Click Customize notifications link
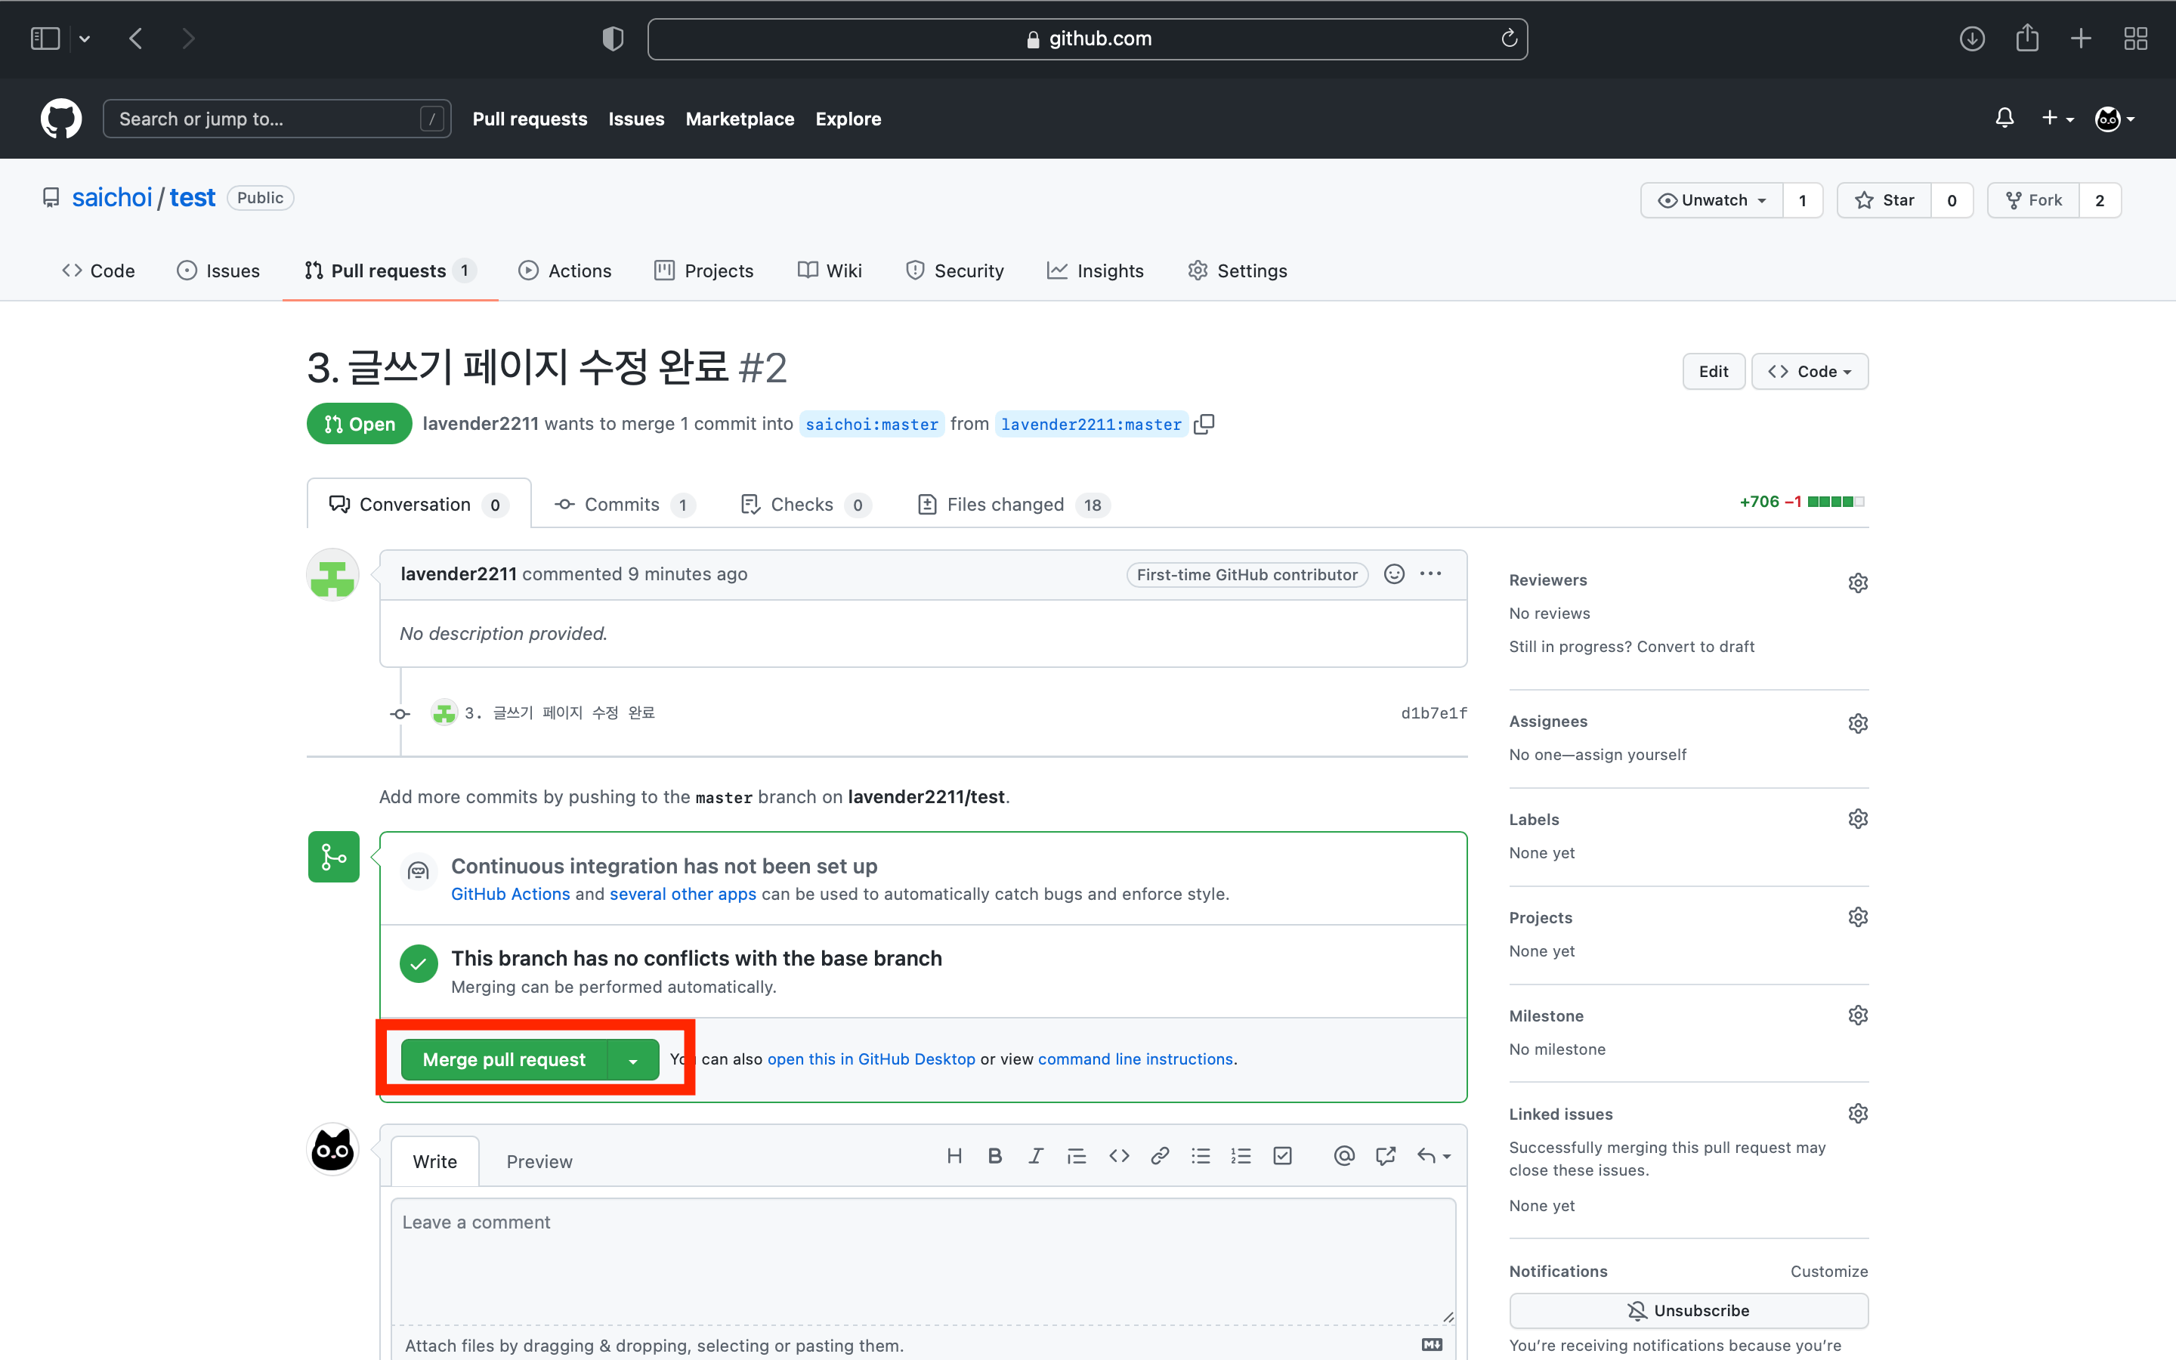 [x=1829, y=1271]
